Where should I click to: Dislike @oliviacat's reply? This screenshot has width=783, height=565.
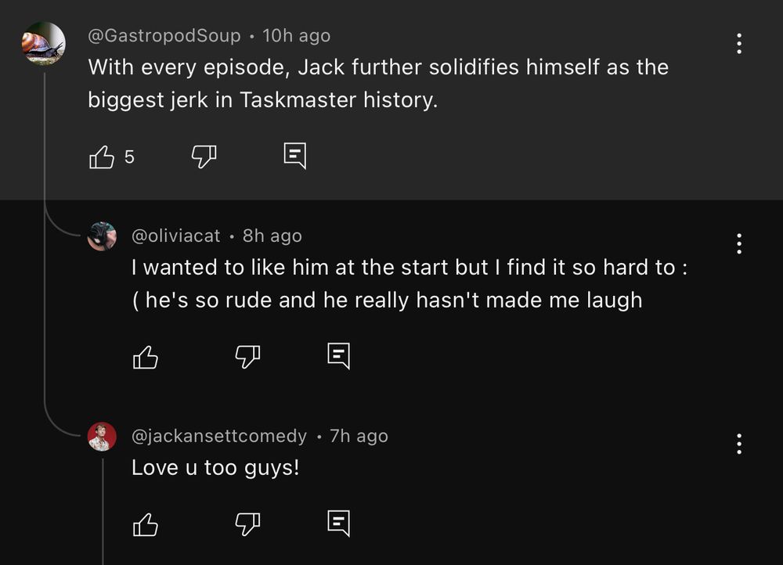(247, 357)
